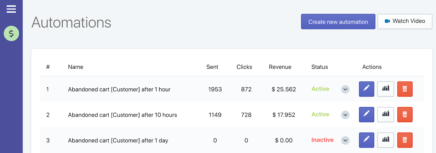Viewport: 436px width, 153px height.
Task: Edit the 'after 1 day' automation
Action: (367, 140)
